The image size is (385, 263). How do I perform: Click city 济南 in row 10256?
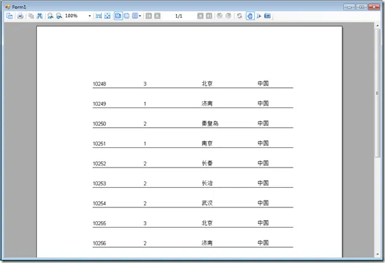pos(207,243)
